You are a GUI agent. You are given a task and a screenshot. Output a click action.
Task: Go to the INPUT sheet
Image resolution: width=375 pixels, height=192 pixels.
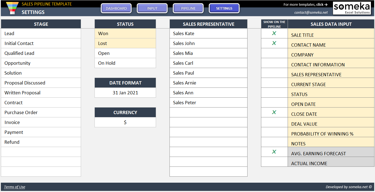pos(152,8)
